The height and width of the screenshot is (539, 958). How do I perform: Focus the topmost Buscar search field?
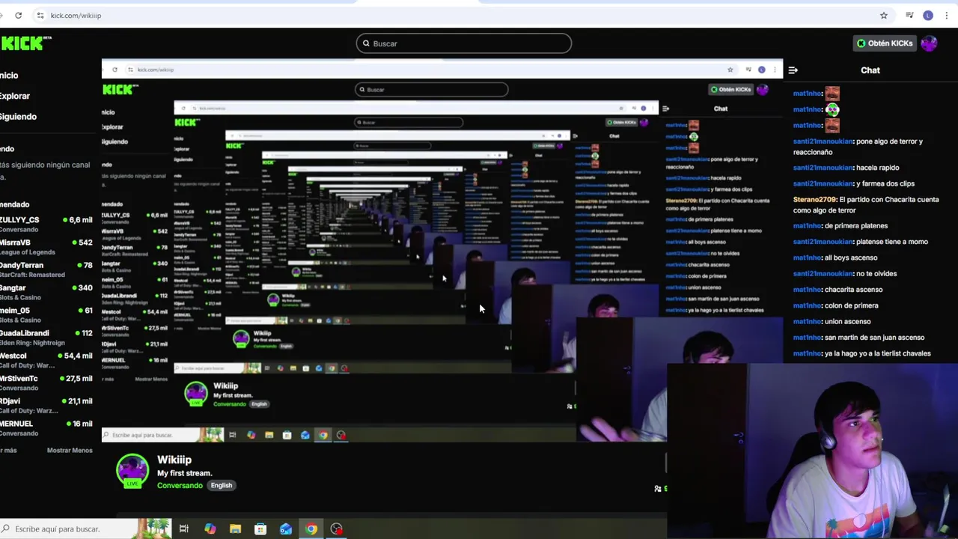pyautogui.click(x=464, y=43)
